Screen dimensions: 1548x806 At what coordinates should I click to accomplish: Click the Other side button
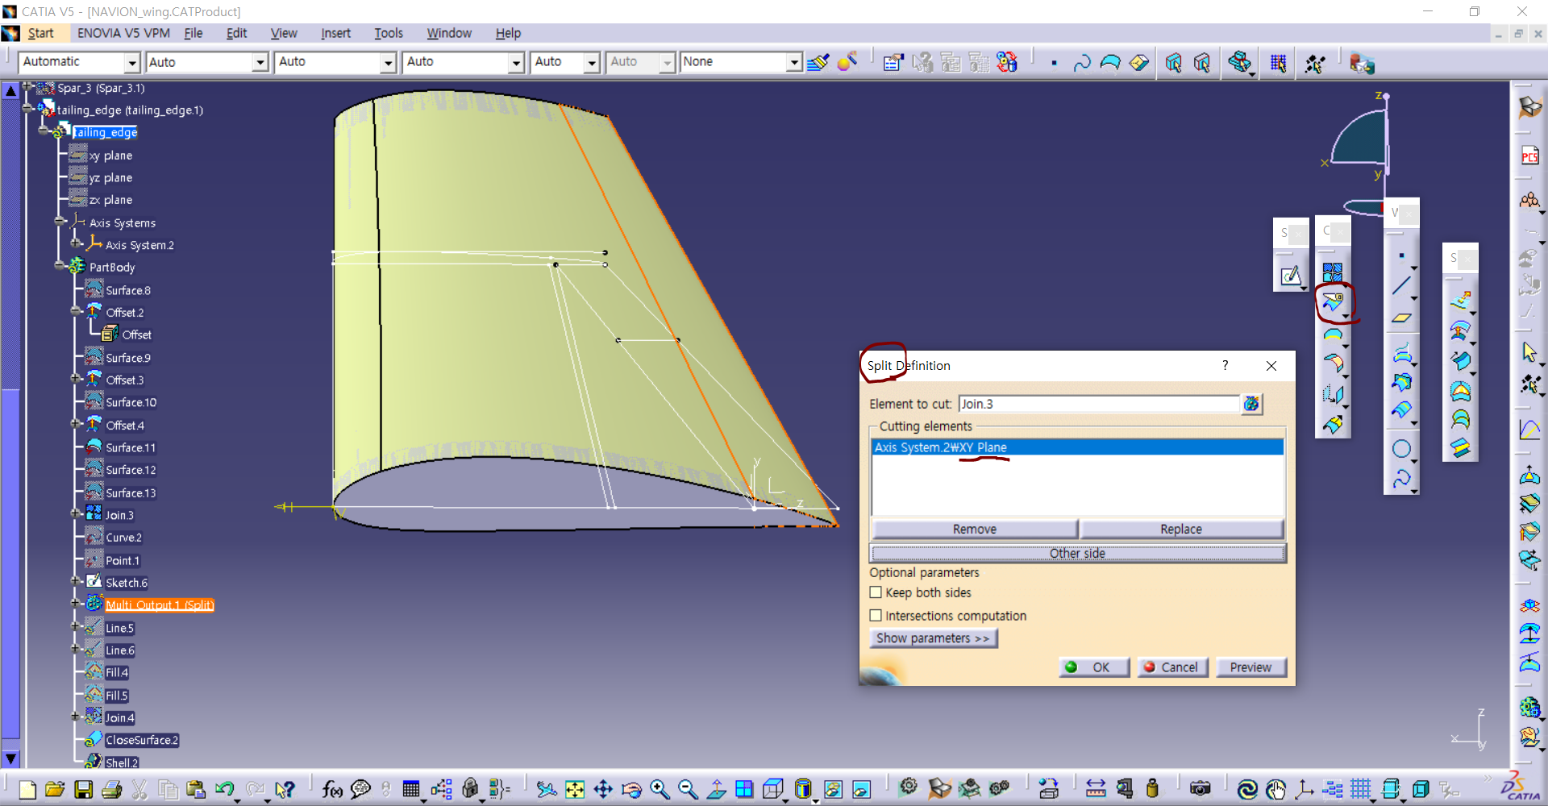pos(1077,553)
